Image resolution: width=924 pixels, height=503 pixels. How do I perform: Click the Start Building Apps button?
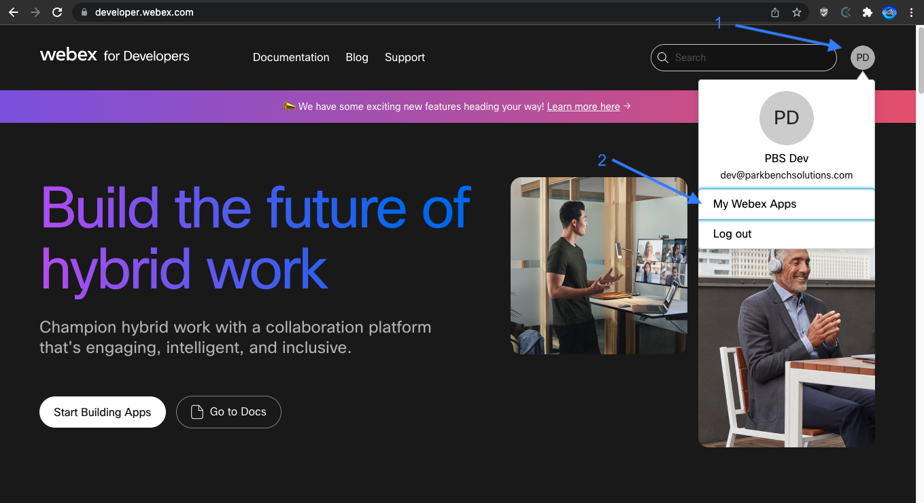tap(103, 412)
